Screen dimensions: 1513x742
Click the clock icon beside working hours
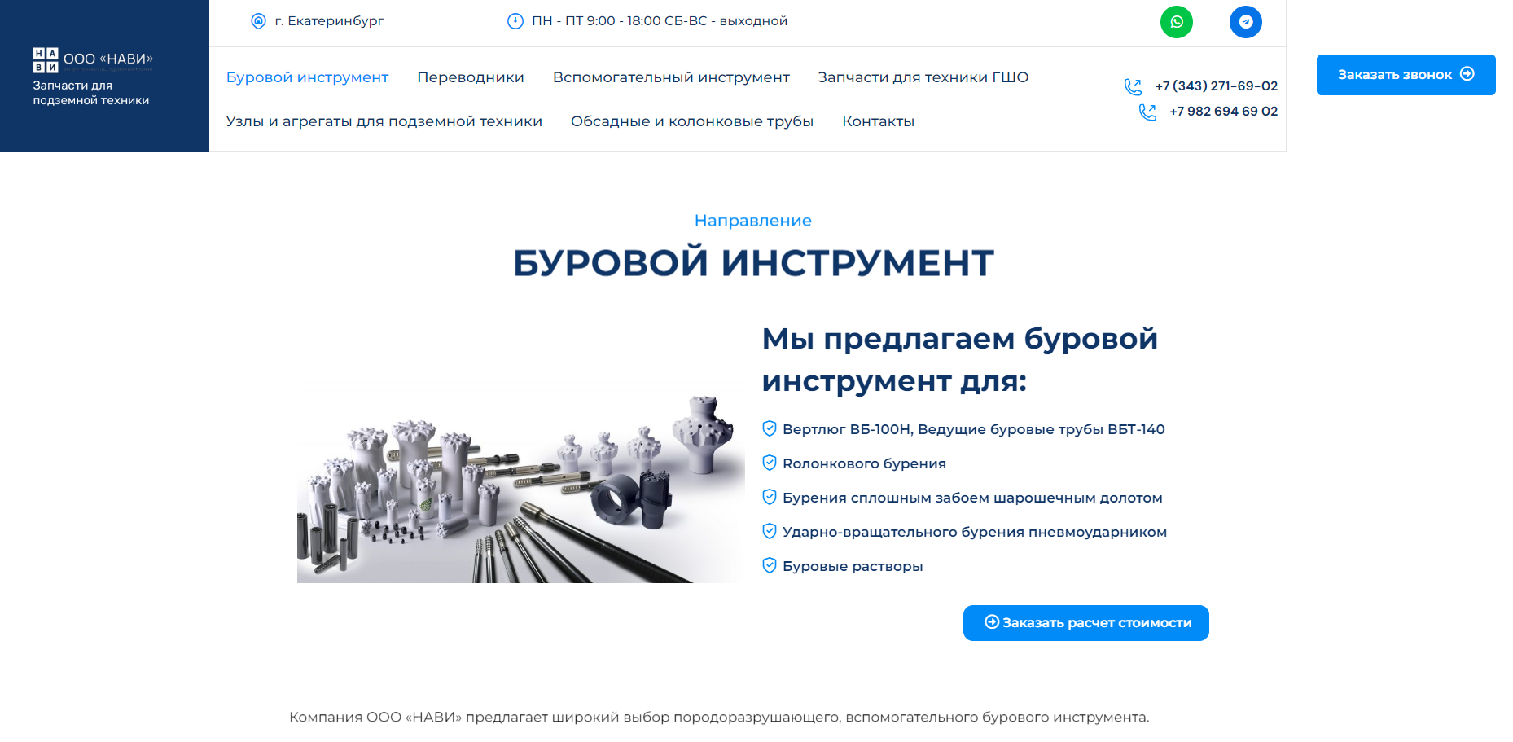[x=515, y=21]
